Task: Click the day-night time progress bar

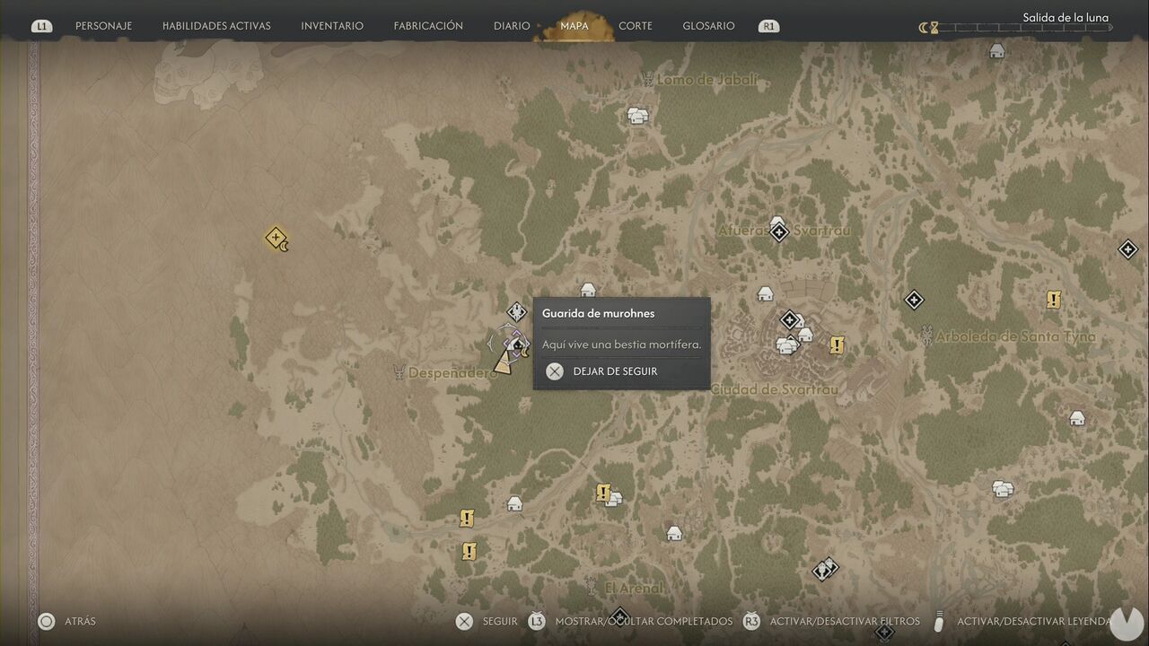Action: (1025, 28)
